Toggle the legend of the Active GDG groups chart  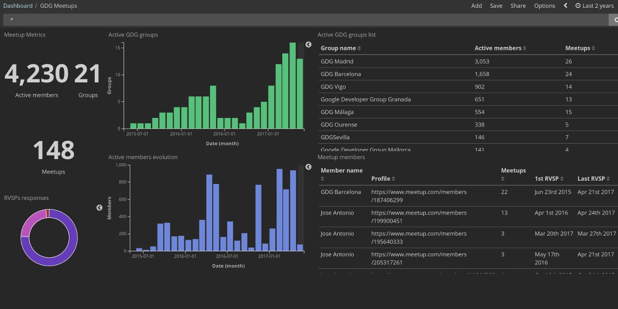[308, 45]
